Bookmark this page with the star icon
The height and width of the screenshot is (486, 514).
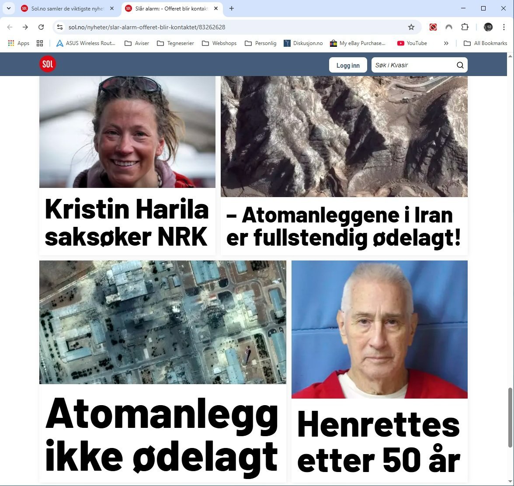[411, 27]
